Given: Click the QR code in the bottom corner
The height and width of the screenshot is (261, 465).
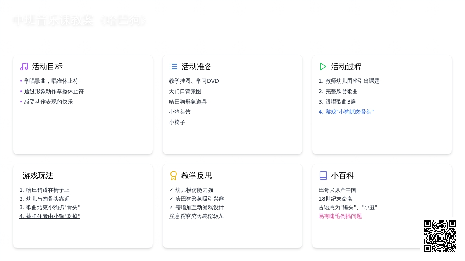Looking at the screenshot, I should pos(440,236).
